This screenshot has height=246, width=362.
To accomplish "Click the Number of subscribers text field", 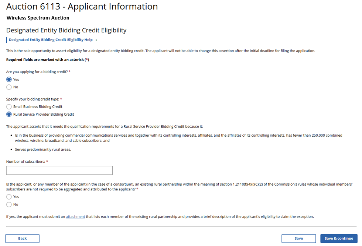I will coord(59,170).
